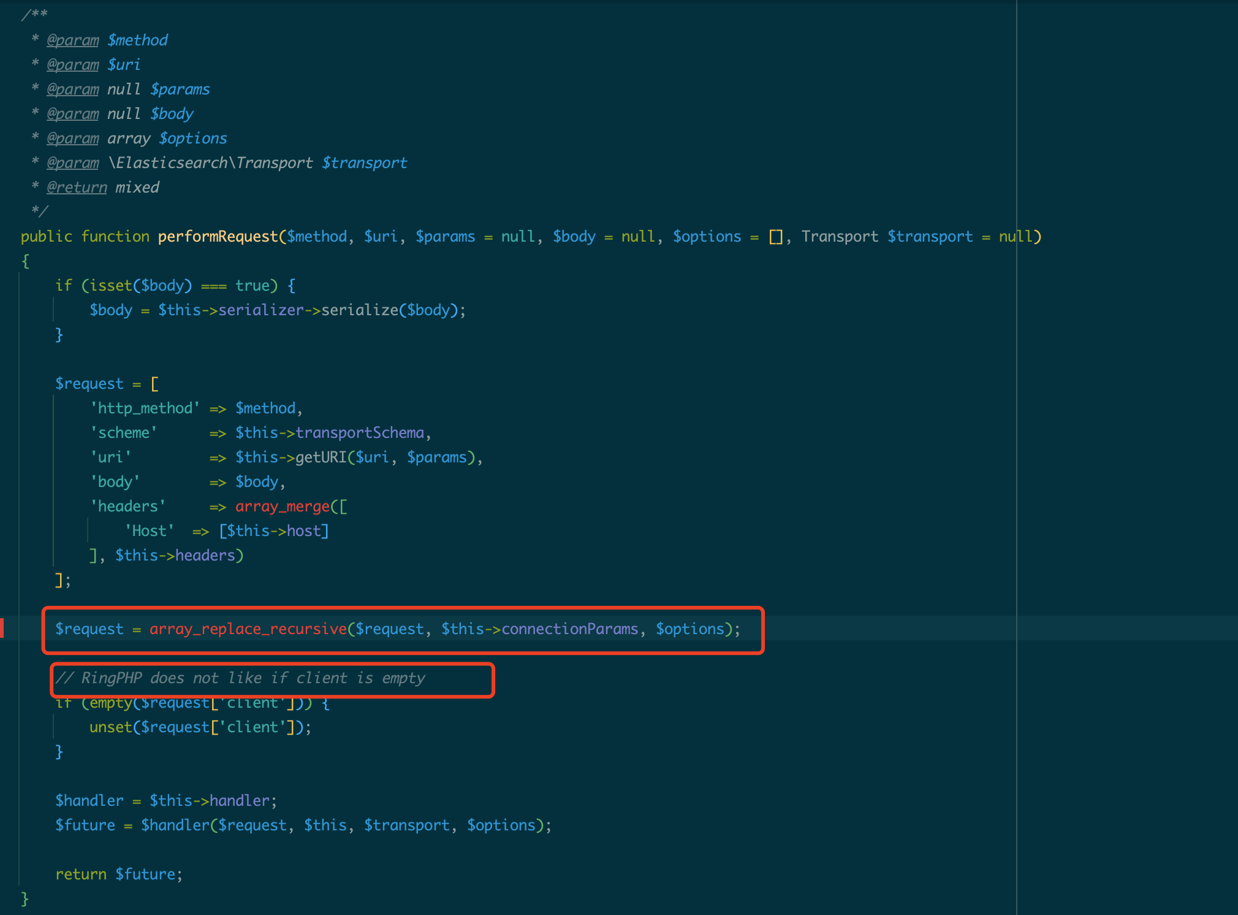1238x915 pixels.
Task: Click the 'headers' array key
Action: [128, 507]
